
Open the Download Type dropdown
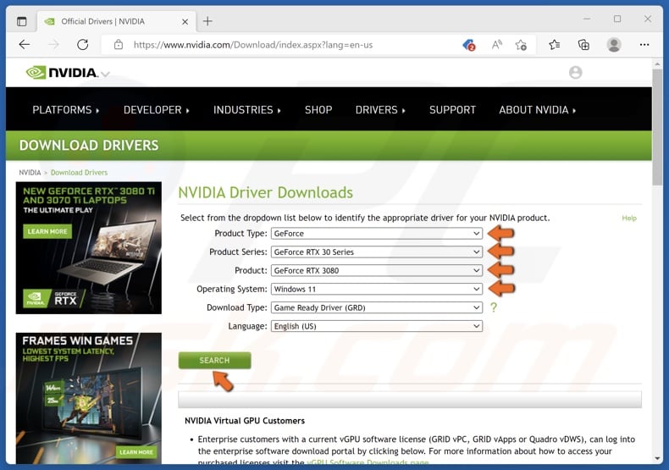click(377, 307)
